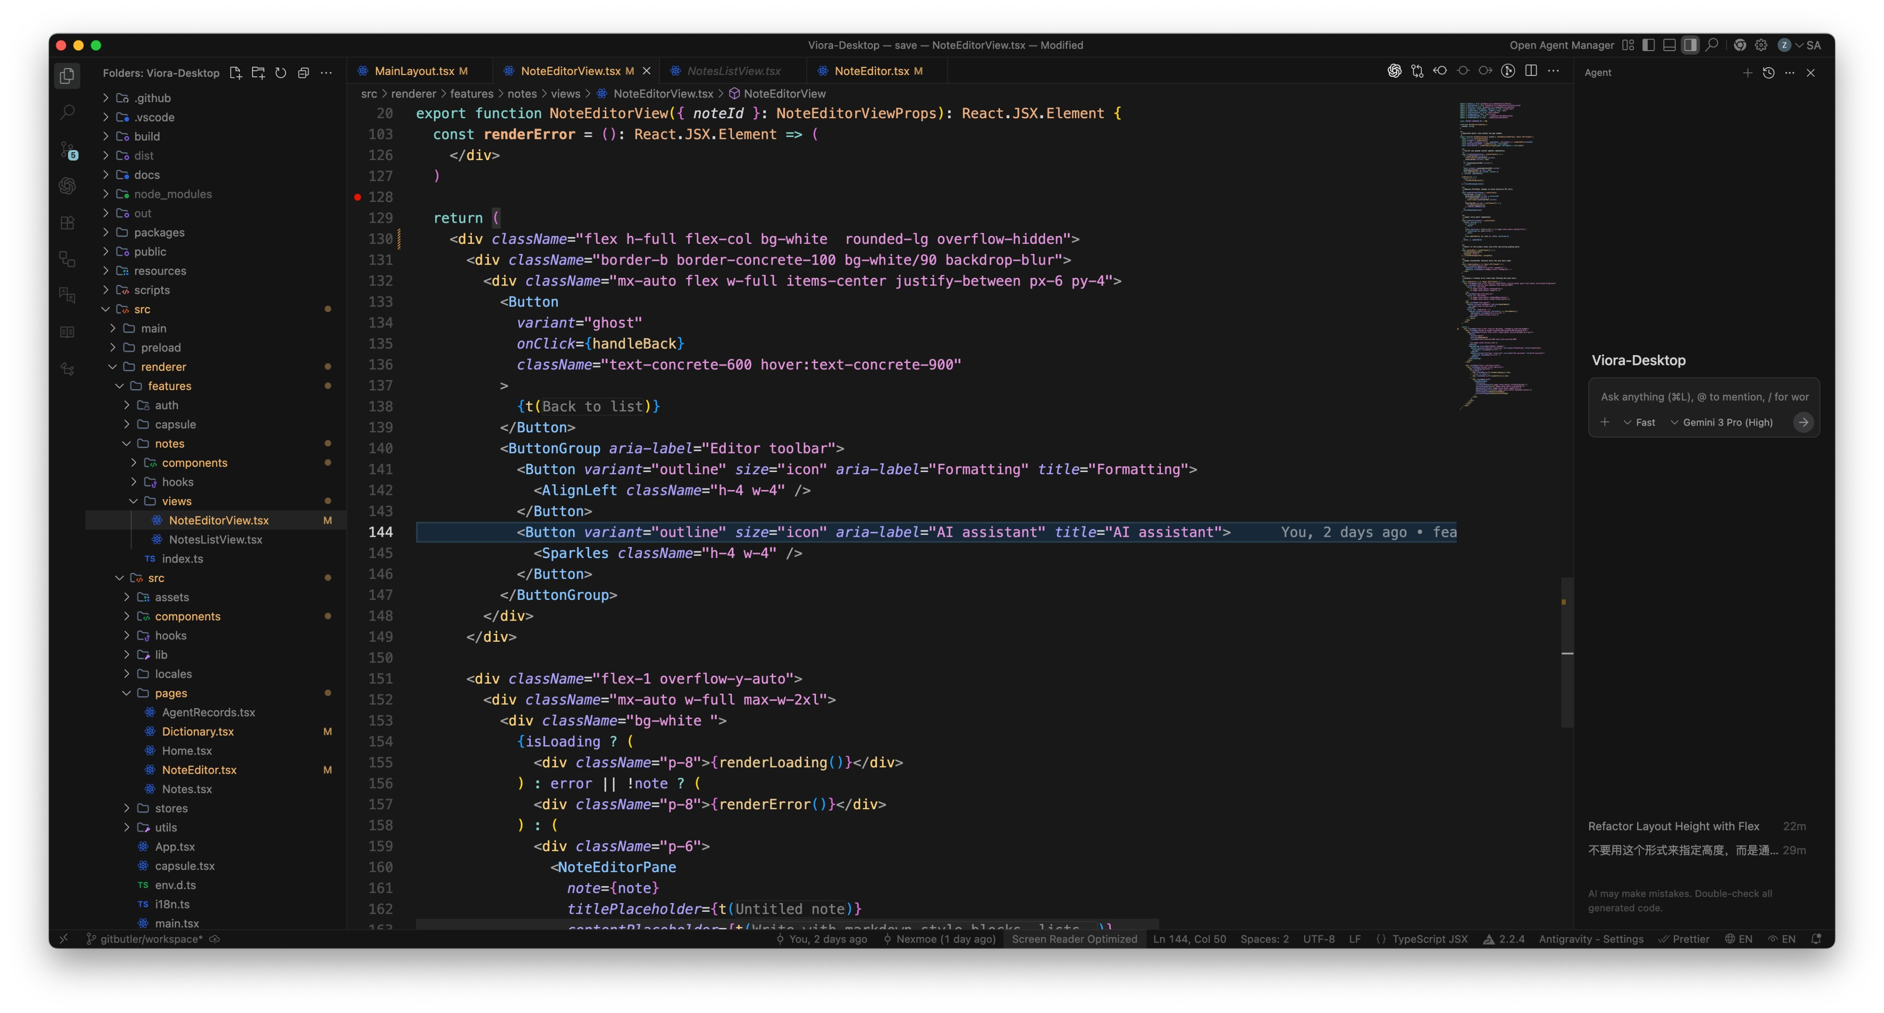Click Collapse Folders icon in explorer header
The height and width of the screenshot is (1013, 1884).
[304, 72]
